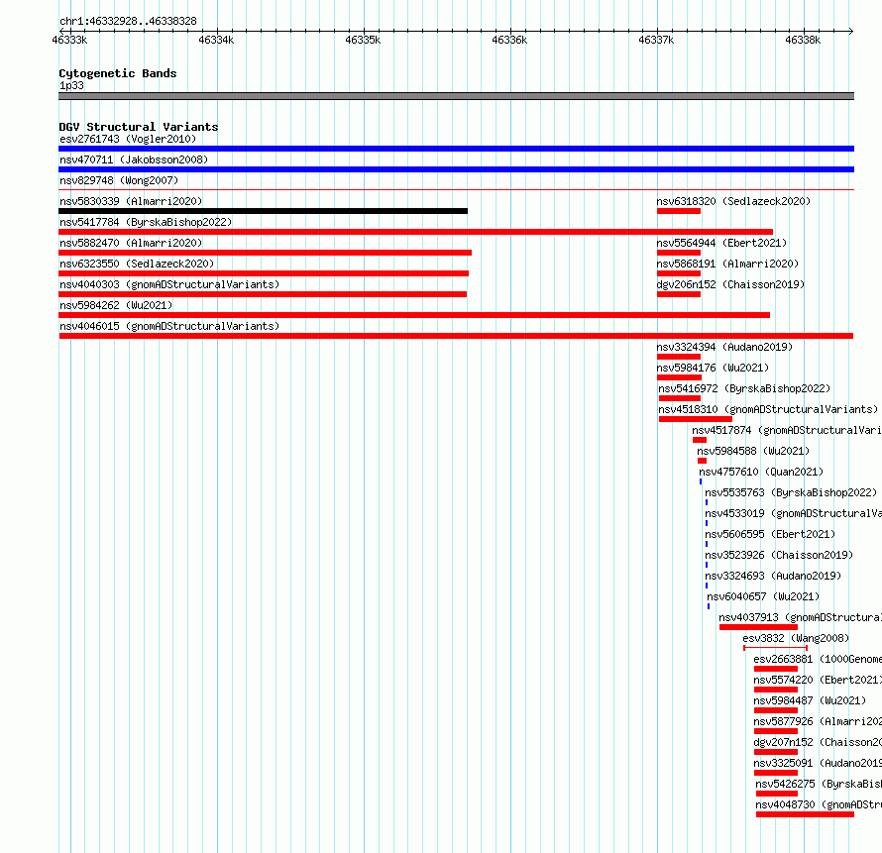
Task: Open the nsv5416972 (ByrskaBishop2022) label
Action: [x=744, y=388]
